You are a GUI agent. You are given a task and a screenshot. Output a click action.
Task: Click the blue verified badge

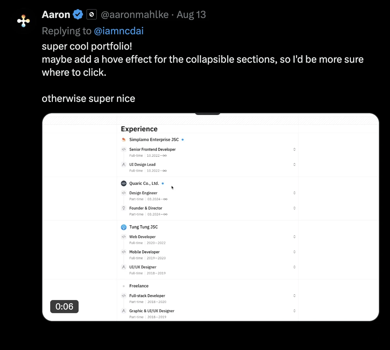click(78, 14)
